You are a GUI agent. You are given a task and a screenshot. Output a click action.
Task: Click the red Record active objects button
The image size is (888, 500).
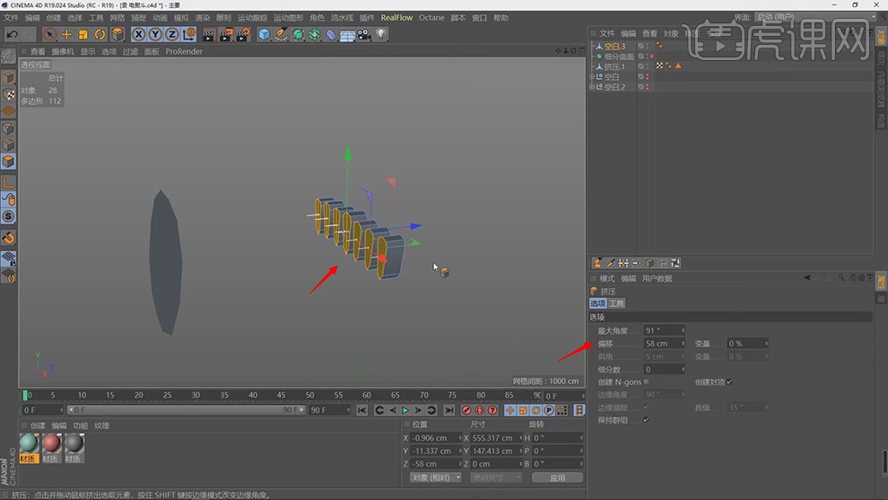(x=466, y=410)
